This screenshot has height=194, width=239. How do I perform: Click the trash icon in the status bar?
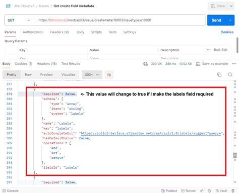coord(233,190)
